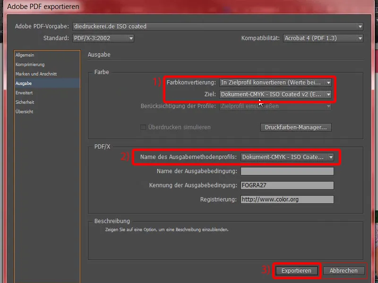Click the Name der Ausgabebedingung input field

point(287,171)
